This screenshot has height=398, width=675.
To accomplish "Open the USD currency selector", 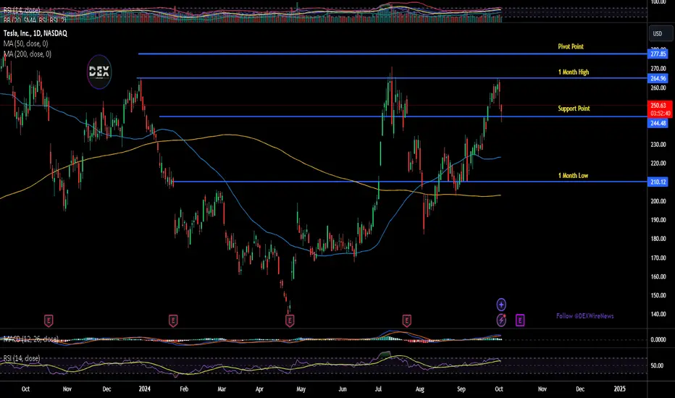I will pyautogui.click(x=661, y=33).
